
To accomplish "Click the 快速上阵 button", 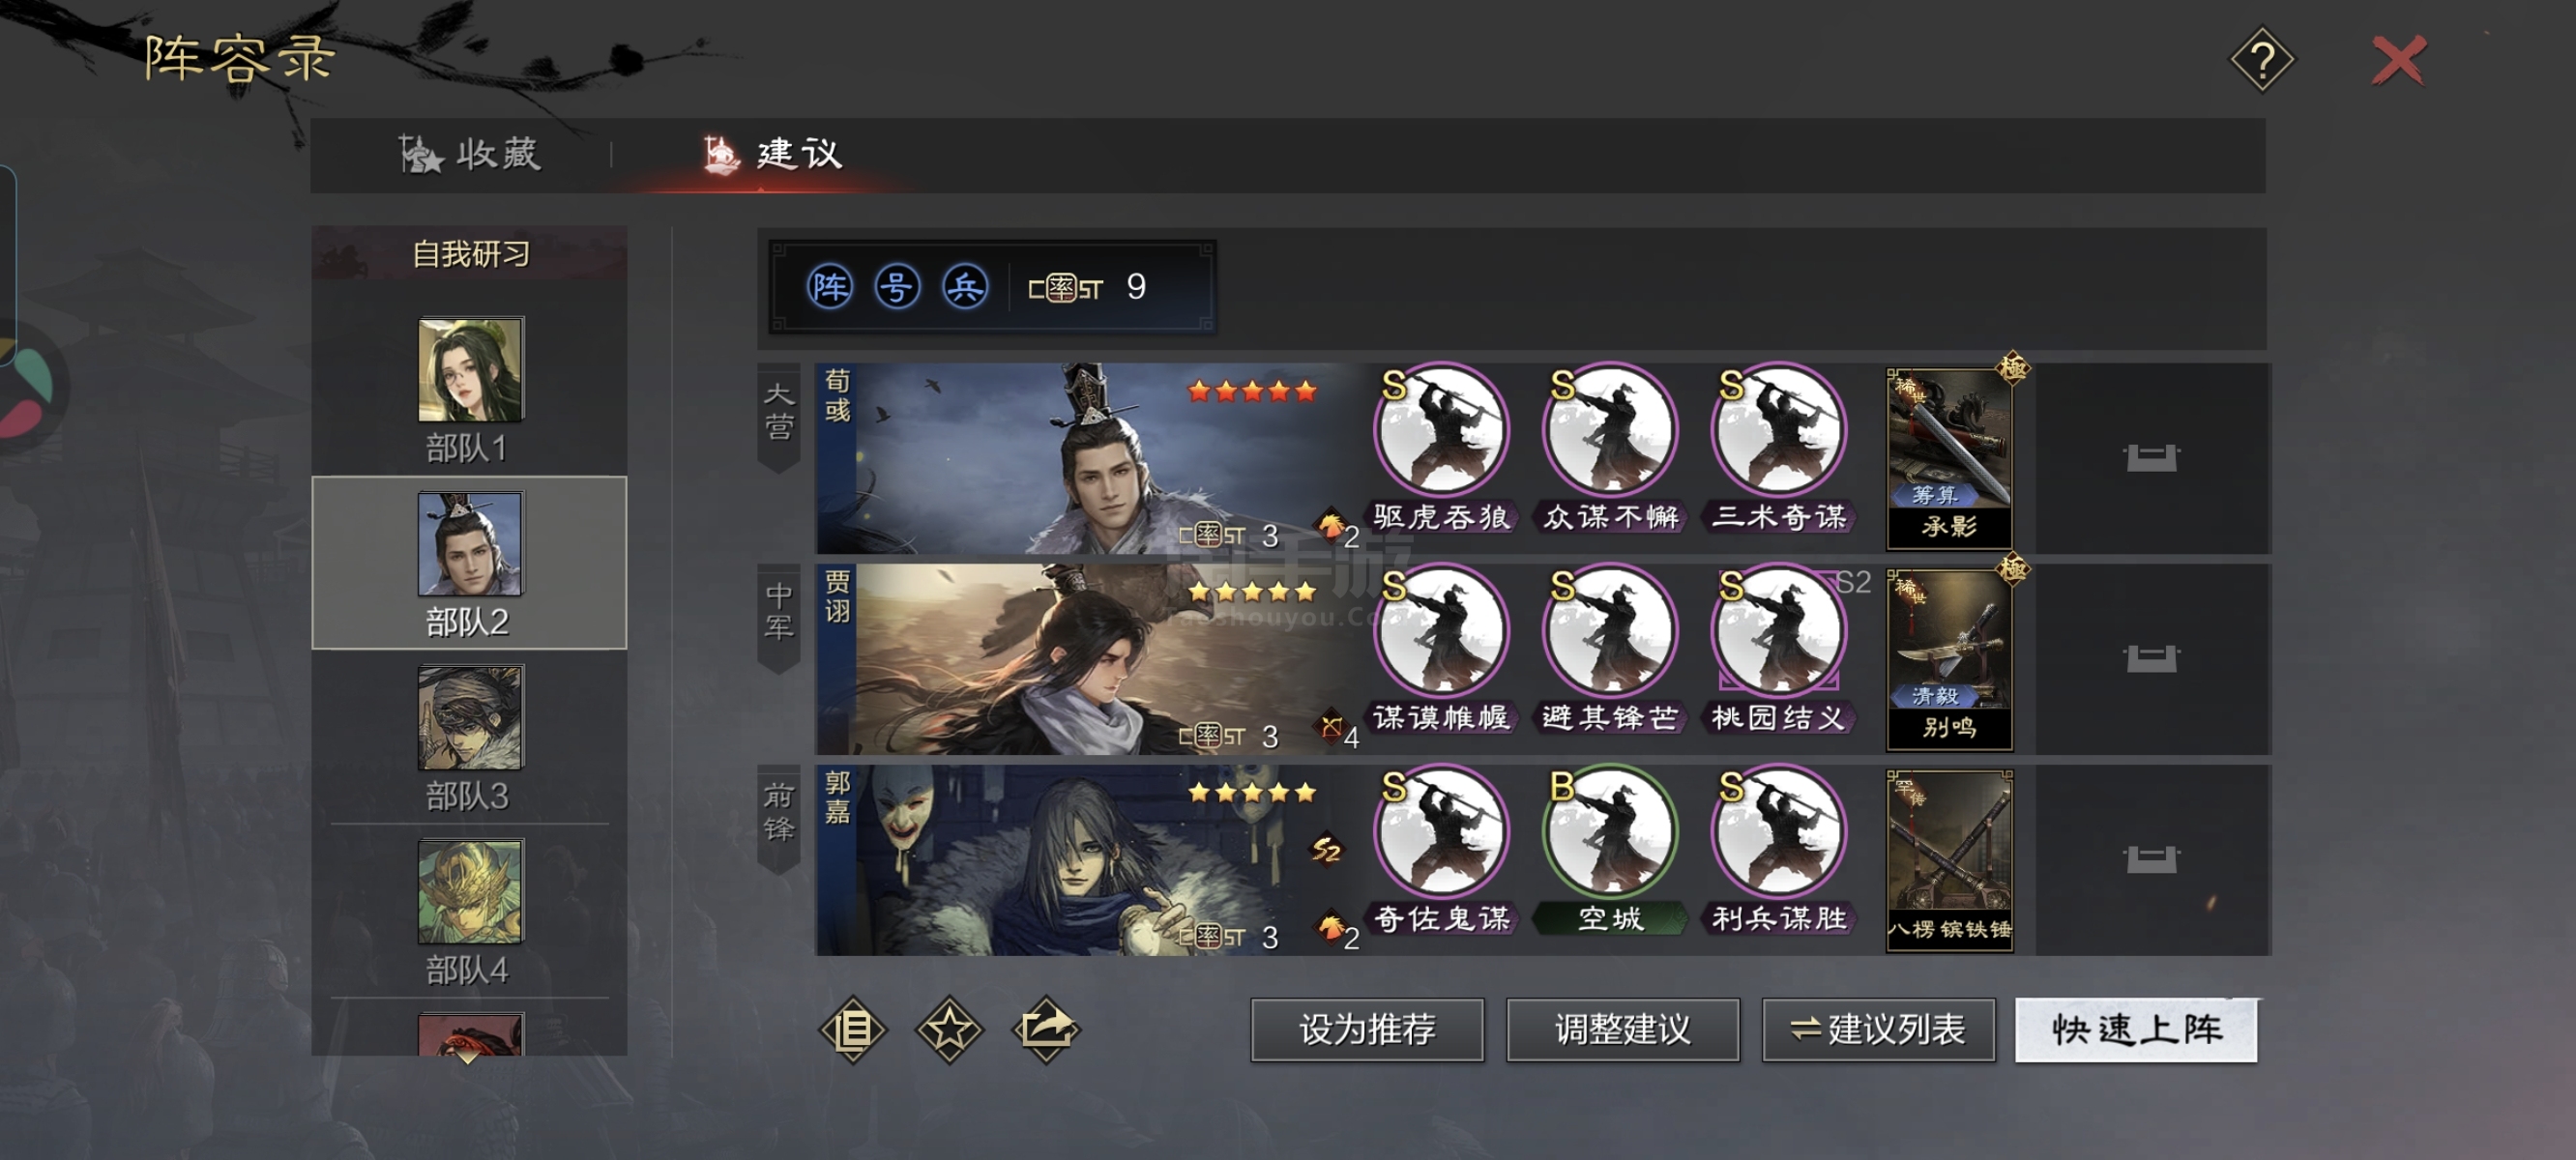I will tap(2136, 1030).
